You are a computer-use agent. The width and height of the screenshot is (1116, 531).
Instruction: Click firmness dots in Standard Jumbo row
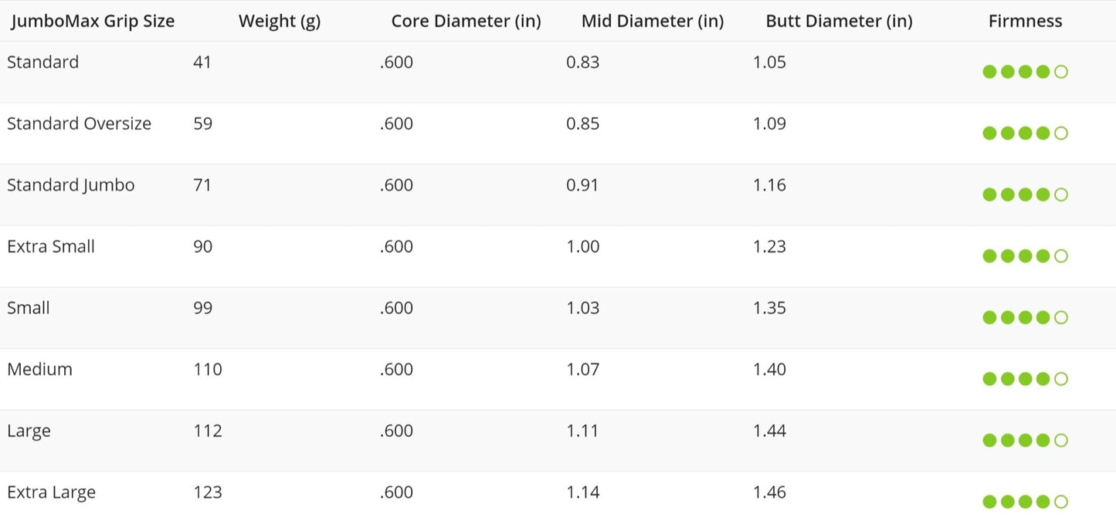pos(1025,194)
